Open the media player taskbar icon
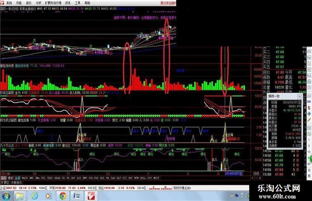 [x=48, y=196]
